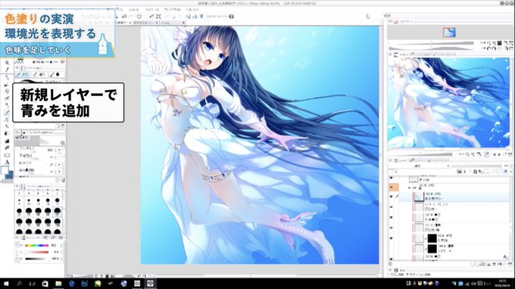Hide the selected blue-tinted layer via eye
The height and width of the screenshot is (289, 515).
(x=392, y=197)
